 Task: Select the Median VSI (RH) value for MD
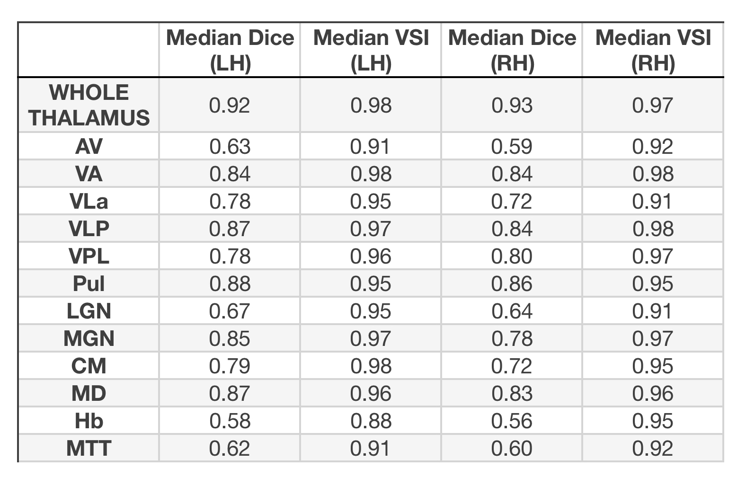[x=653, y=394]
